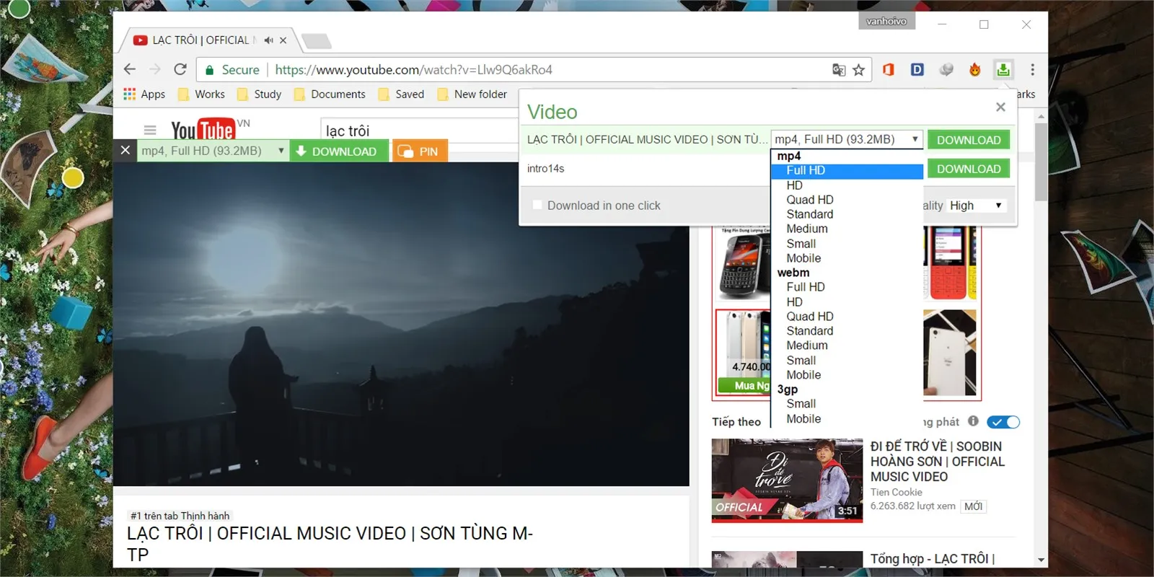Click the browser forward arrow
The image size is (1154, 577).
[x=155, y=69]
